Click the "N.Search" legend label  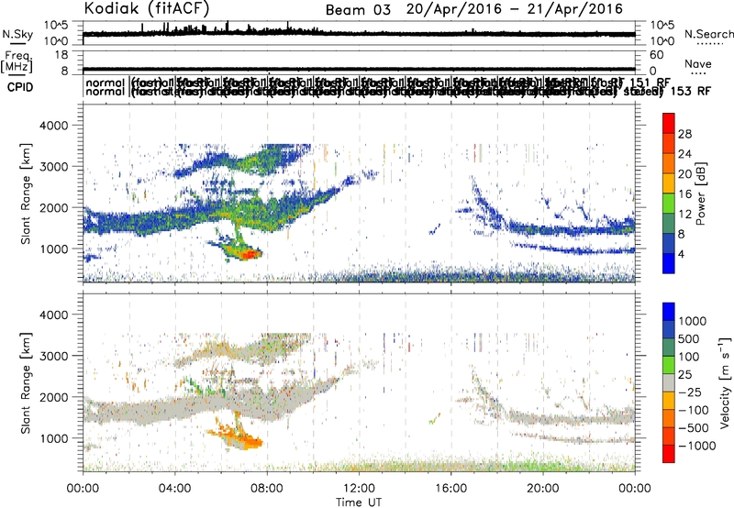[708, 34]
